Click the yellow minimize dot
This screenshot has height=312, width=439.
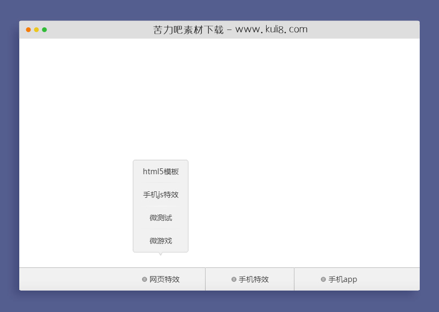tap(36, 30)
